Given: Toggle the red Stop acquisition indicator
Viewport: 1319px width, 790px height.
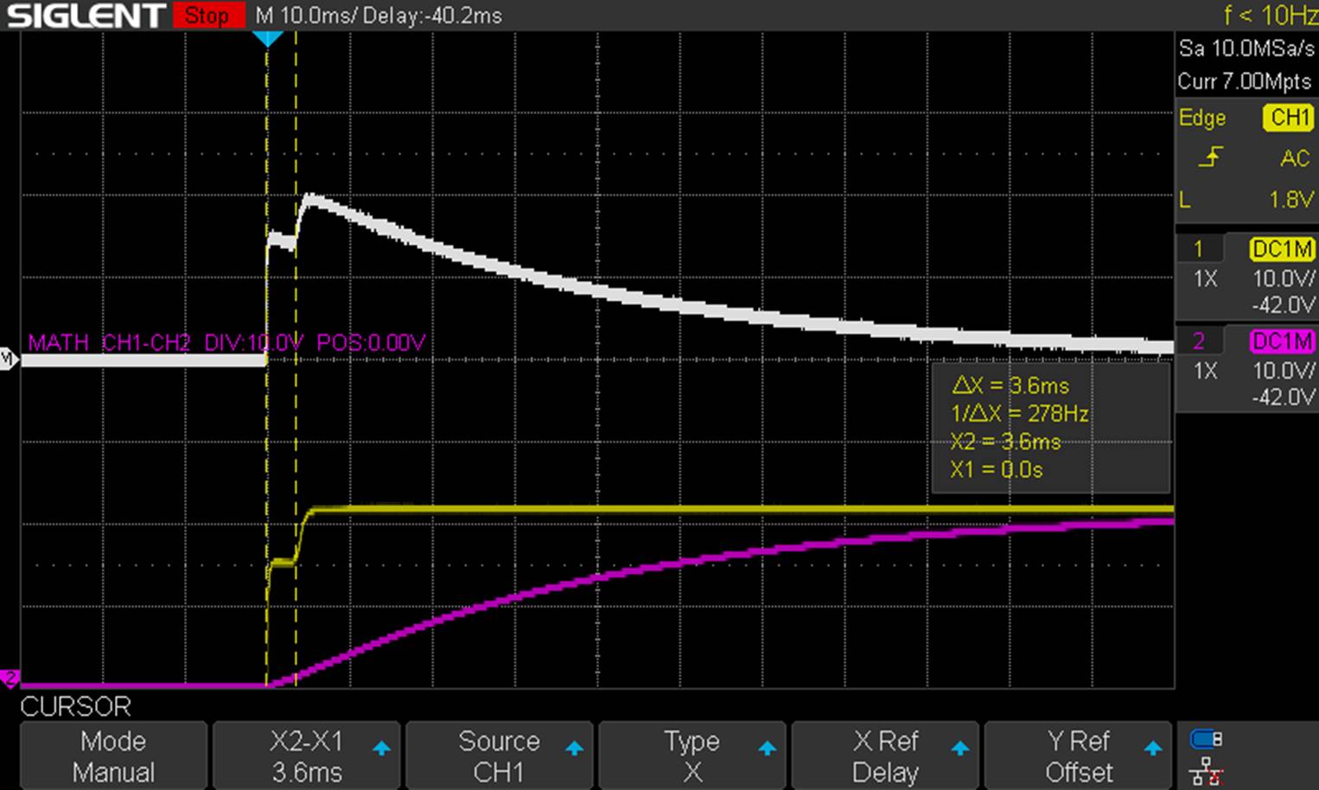Looking at the screenshot, I should click(207, 16).
